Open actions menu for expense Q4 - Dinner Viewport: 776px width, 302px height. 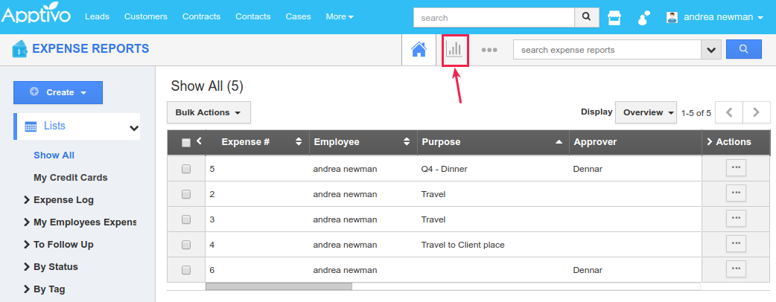pos(736,168)
